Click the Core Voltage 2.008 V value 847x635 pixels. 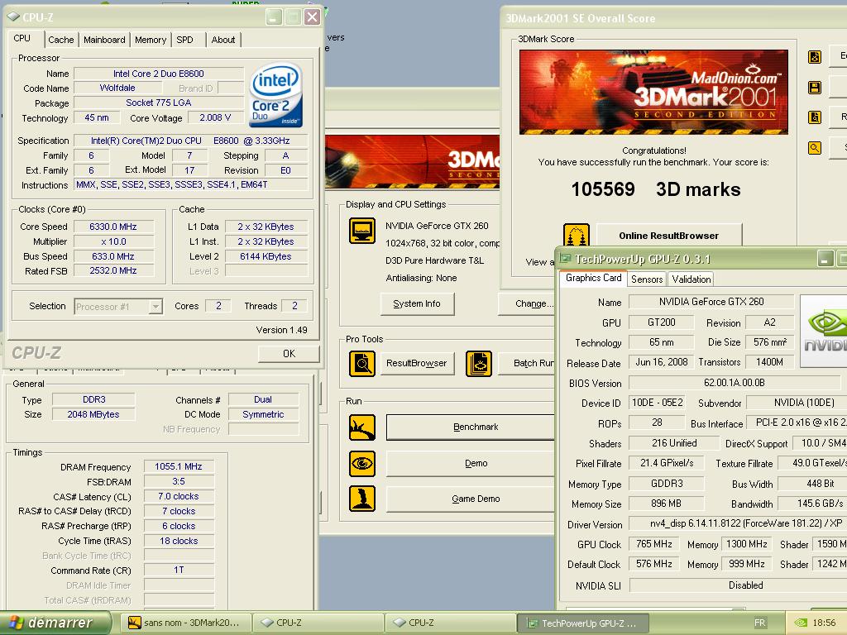coord(215,117)
